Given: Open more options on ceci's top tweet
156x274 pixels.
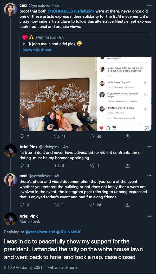Looking at the screenshot, I should coord(149,5).
